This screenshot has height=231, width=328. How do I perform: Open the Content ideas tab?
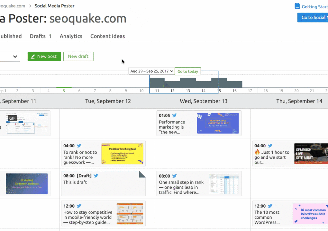(107, 36)
